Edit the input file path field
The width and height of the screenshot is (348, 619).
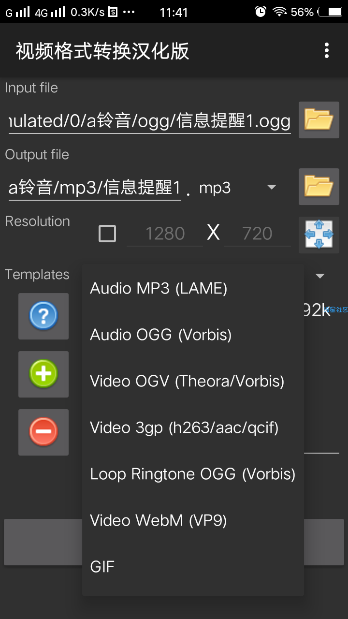(x=150, y=121)
